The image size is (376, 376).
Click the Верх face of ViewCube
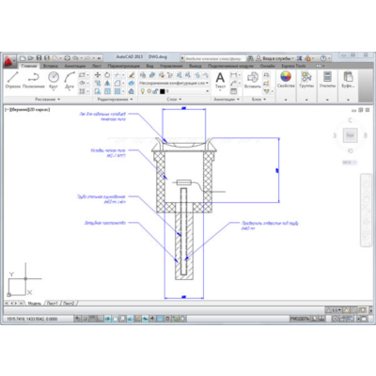(350, 135)
